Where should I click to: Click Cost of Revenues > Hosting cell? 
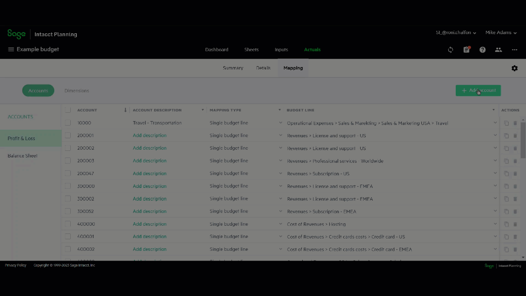316,224
